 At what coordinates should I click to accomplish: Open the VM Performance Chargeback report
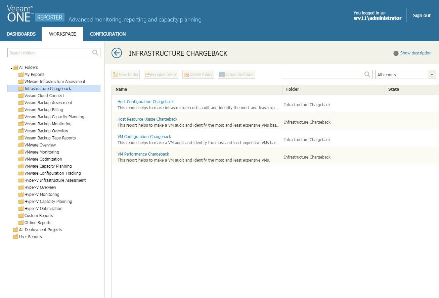pos(143,154)
